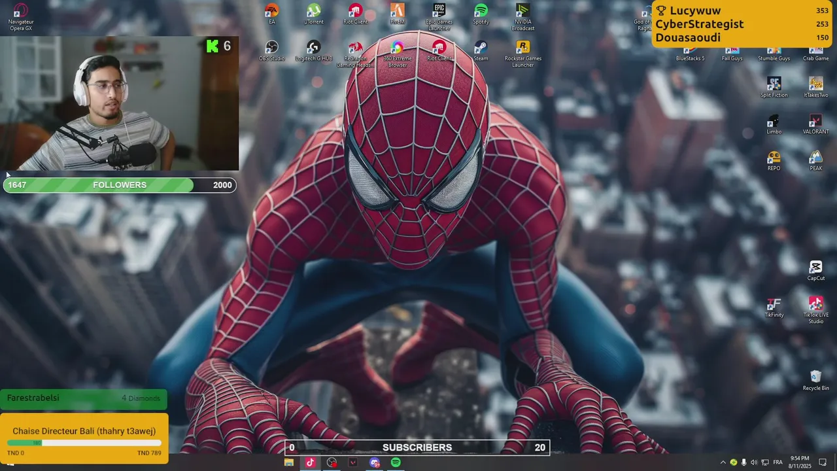Open the TikTok LIVE Studio desktop shortcut

[816, 310]
